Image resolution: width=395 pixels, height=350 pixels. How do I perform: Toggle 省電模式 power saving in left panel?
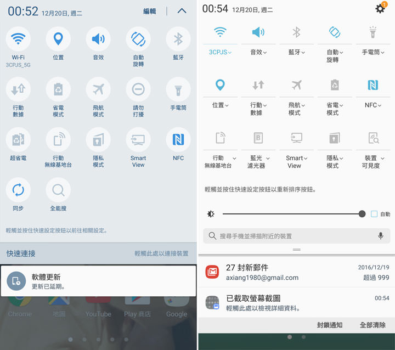point(58,89)
